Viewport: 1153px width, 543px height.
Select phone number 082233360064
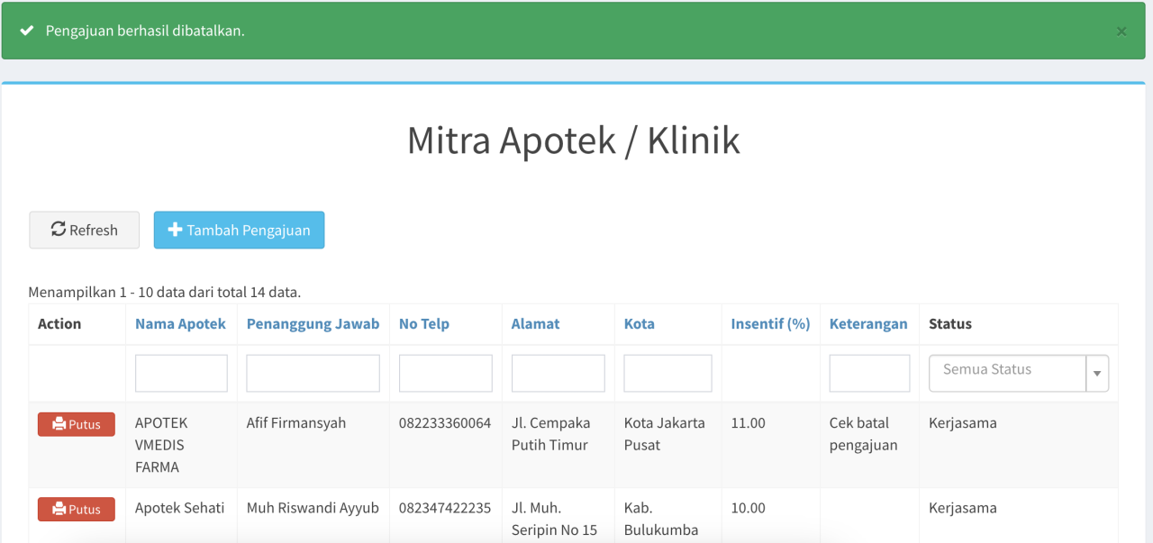click(x=445, y=422)
